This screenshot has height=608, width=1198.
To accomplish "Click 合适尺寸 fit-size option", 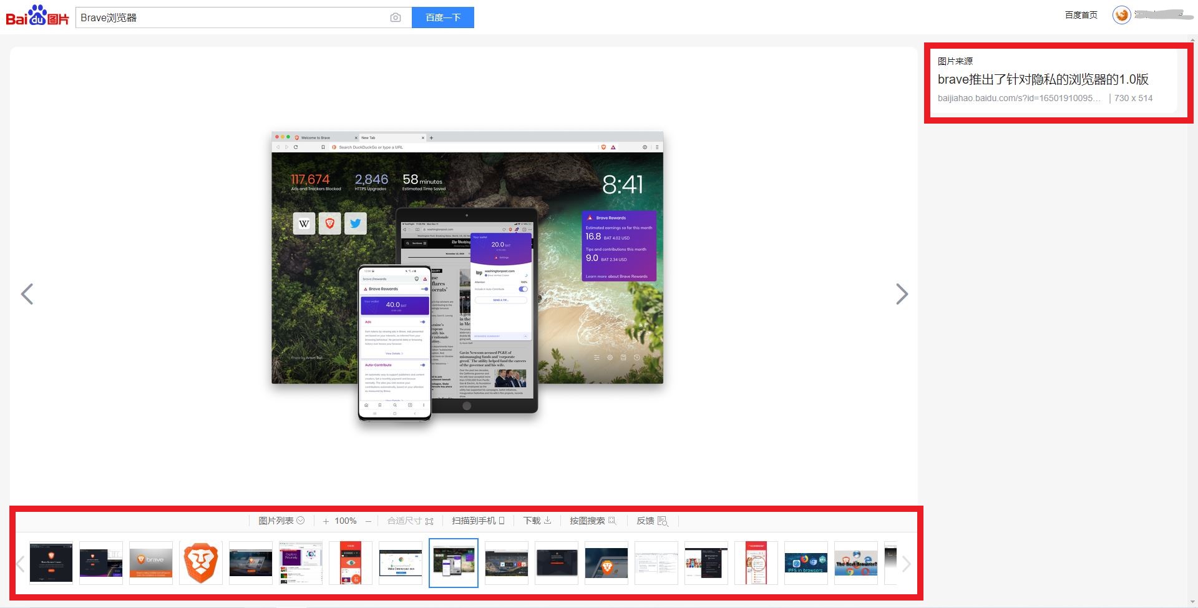I will 410,521.
